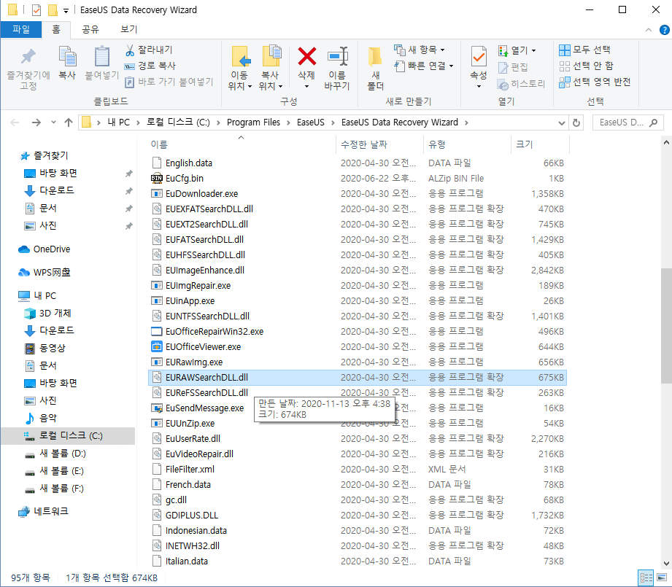This screenshot has width=672, height=587.
Task: Click the Copy (복사) icon
Action: click(66, 66)
